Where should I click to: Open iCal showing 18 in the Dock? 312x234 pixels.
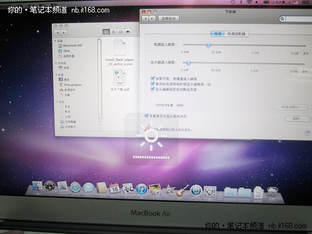click(x=115, y=188)
